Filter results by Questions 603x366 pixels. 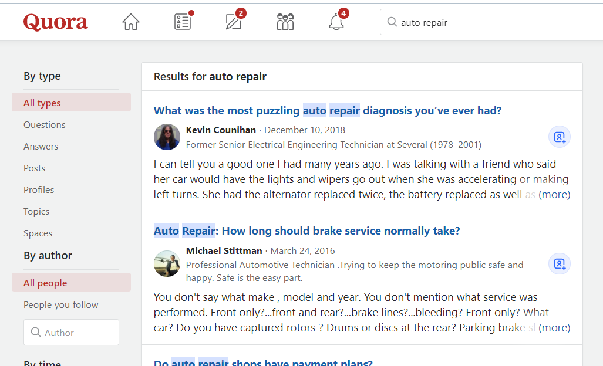(45, 124)
